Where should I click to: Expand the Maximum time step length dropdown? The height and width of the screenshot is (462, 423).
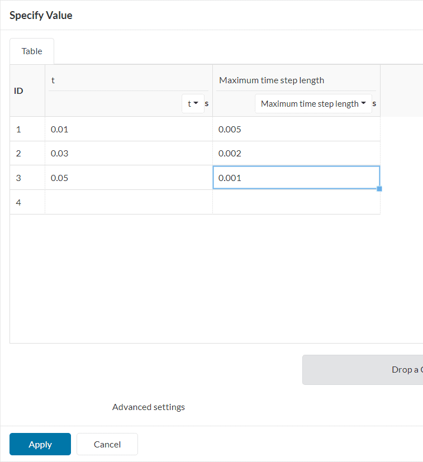313,104
